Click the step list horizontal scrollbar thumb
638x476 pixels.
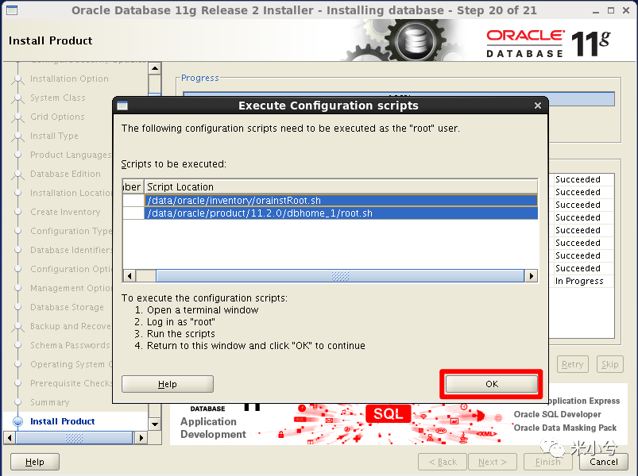pos(74,438)
